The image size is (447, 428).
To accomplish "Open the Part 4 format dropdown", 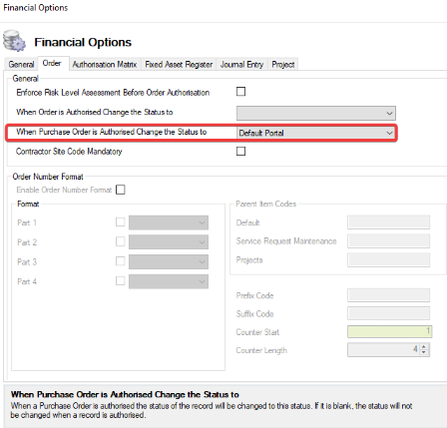I will point(169,281).
